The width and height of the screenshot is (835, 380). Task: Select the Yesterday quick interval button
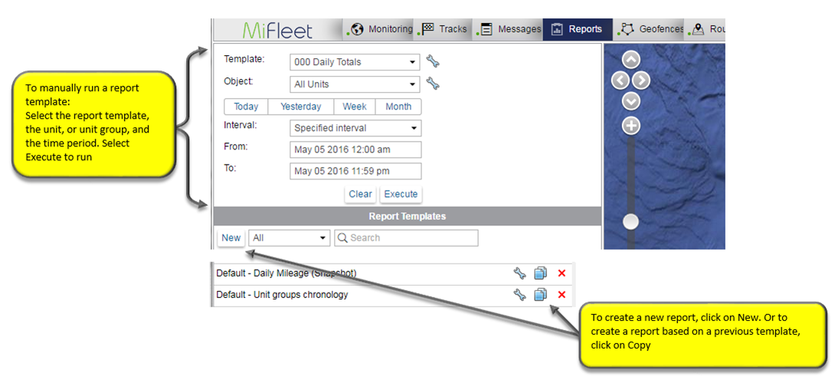point(300,106)
